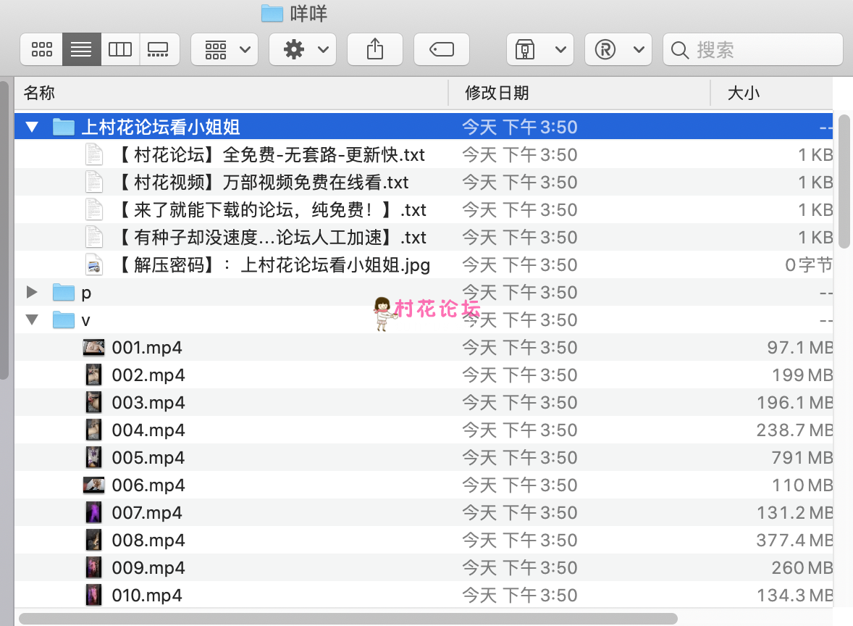The image size is (853, 626).
Task: Collapse the v folder disclosure triangle
Action: [31, 320]
